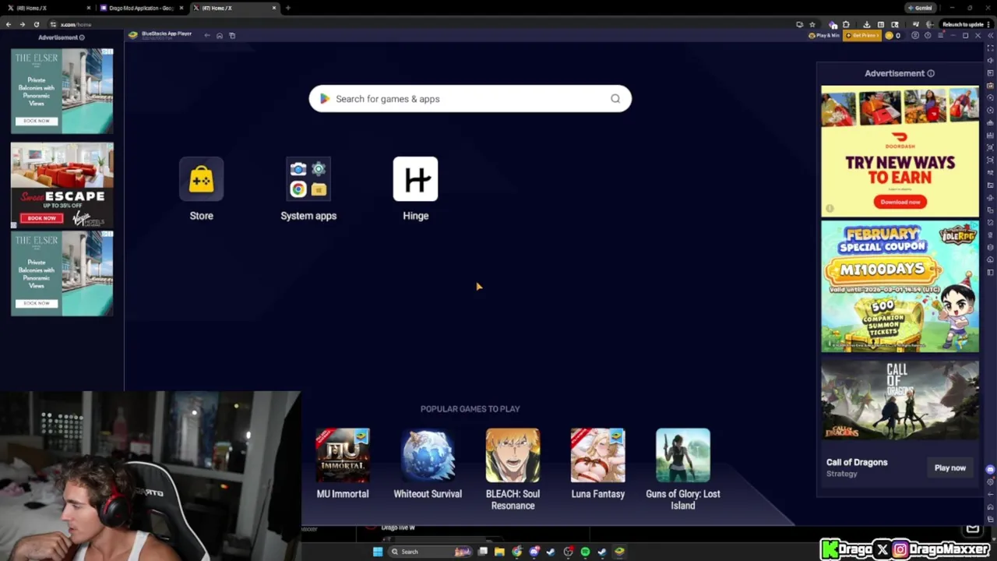Open BlueStacks account profile icon
The image size is (997, 561).
(x=915, y=35)
